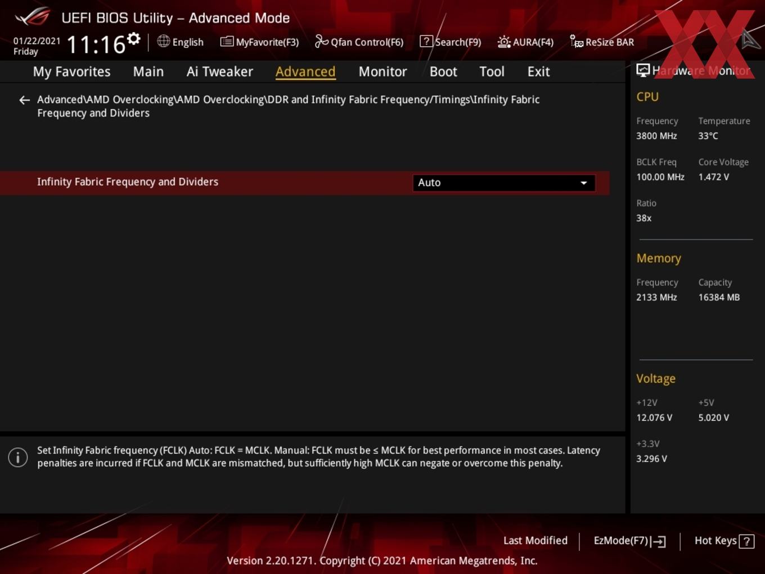Open MyFavorite list icon
The width and height of the screenshot is (765, 574).
pos(227,42)
